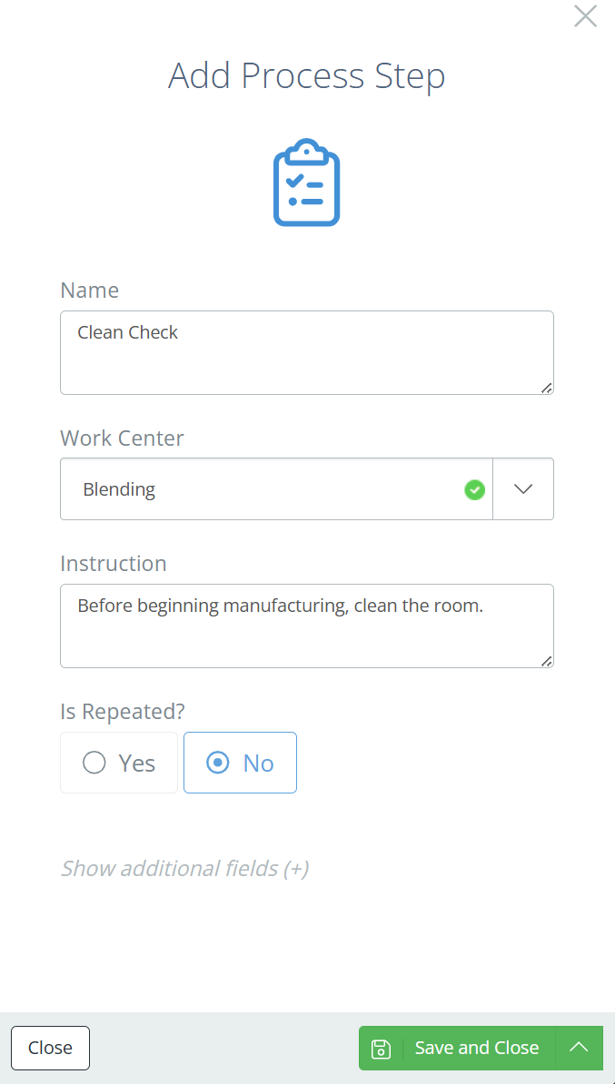Select the No radio option

point(240,763)
